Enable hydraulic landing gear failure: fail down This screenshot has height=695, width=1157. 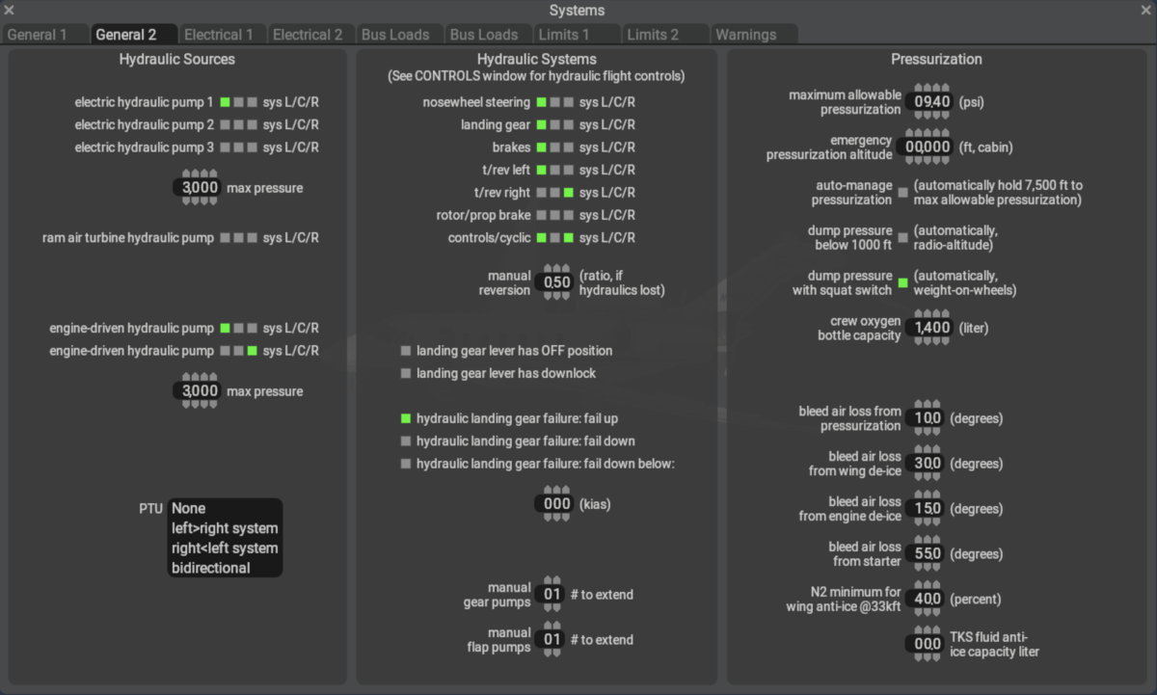[406, 441]
